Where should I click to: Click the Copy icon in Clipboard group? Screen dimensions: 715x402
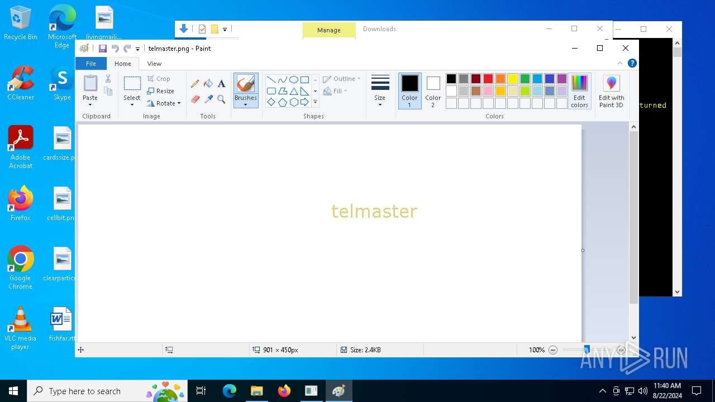tap(108, 91)
